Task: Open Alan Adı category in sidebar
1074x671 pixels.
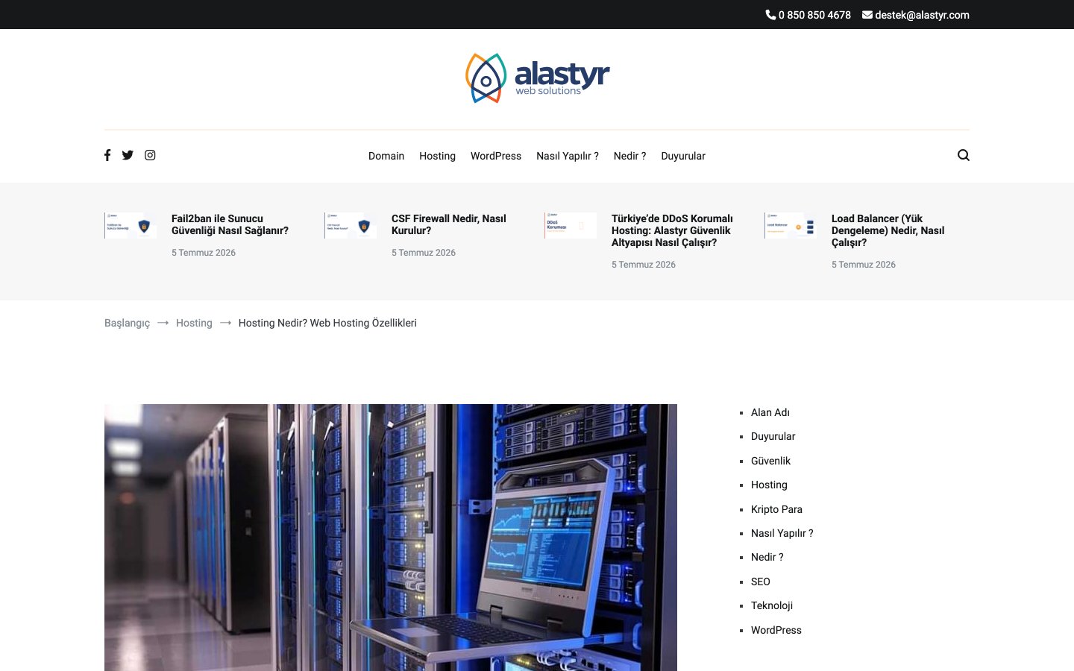Action: (x=770, y=412)
